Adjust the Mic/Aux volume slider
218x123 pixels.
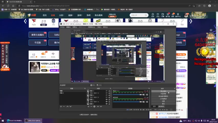(x=127, y=95)
